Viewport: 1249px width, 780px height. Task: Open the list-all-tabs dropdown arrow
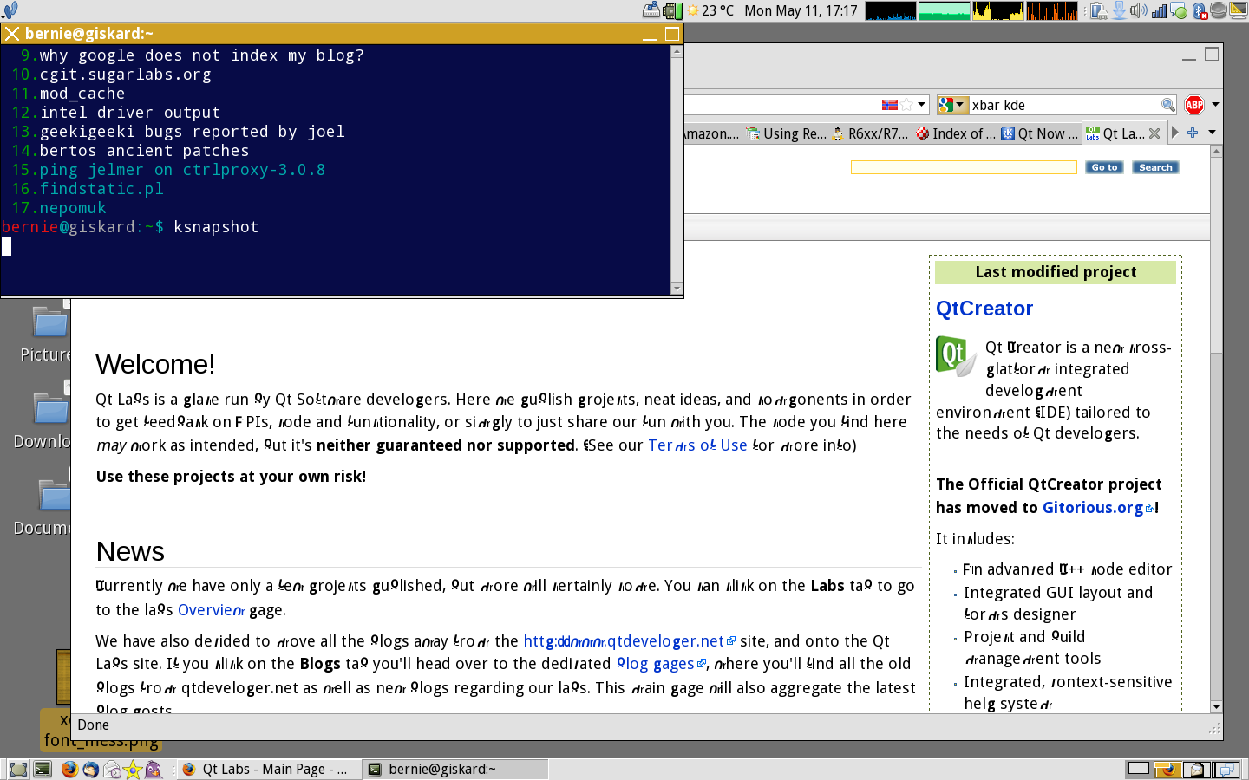tap(1212, 133)
